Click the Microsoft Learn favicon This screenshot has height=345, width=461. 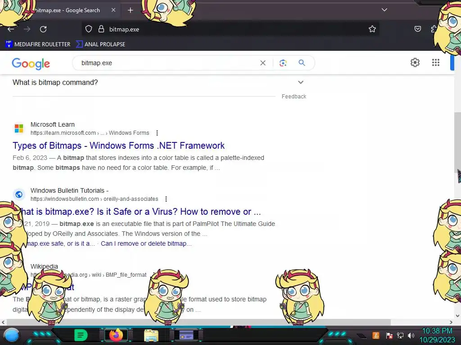coord(19,128)
